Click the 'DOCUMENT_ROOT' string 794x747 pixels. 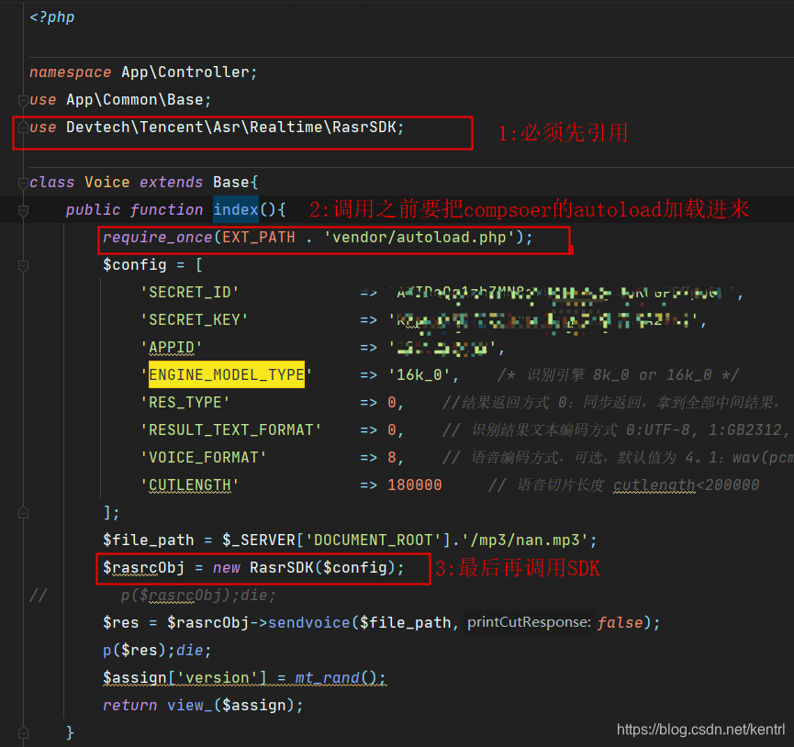(x=374, y=540)
